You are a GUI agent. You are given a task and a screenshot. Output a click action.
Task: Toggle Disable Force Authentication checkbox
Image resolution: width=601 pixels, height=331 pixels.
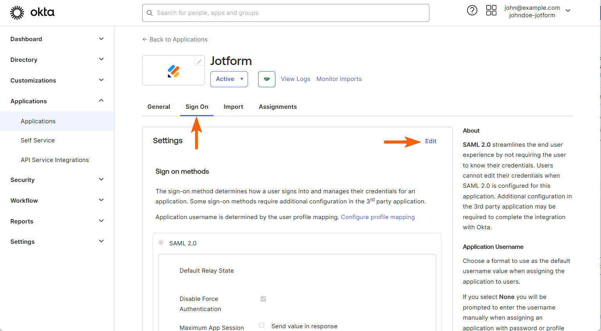point(263,299)
